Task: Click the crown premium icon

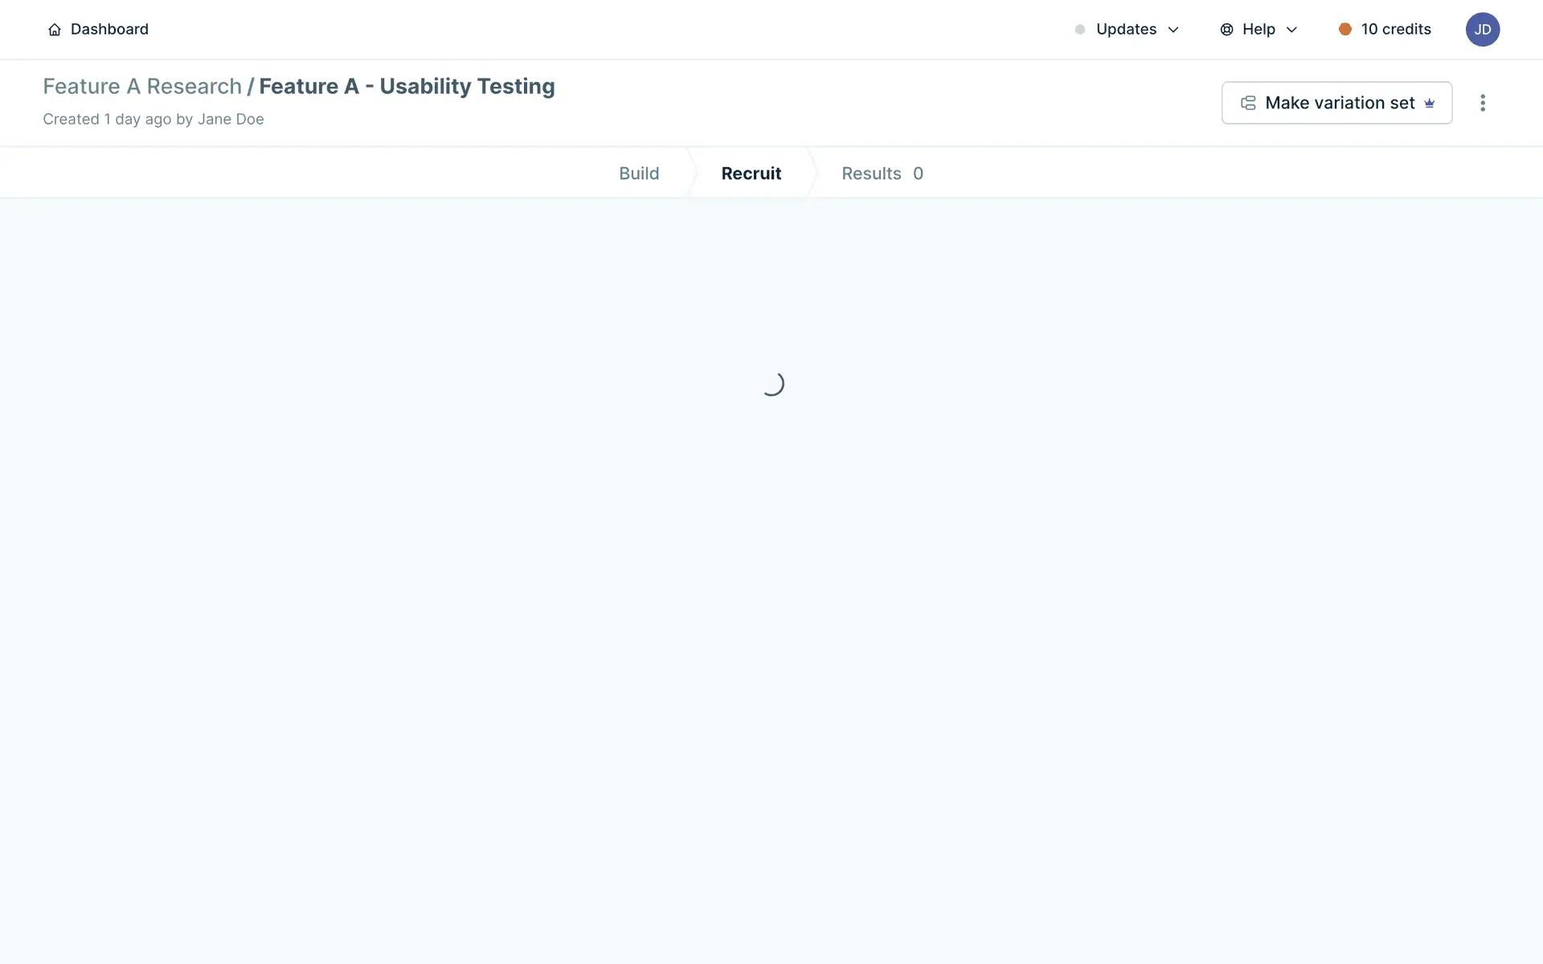Action: [x=1429, y=103]
